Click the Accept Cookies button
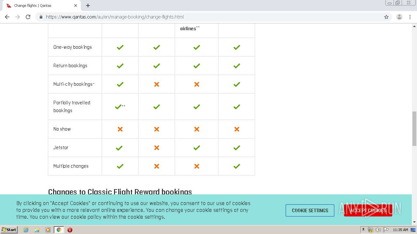This screenshot has width=417, height=234. pos(368,210)
